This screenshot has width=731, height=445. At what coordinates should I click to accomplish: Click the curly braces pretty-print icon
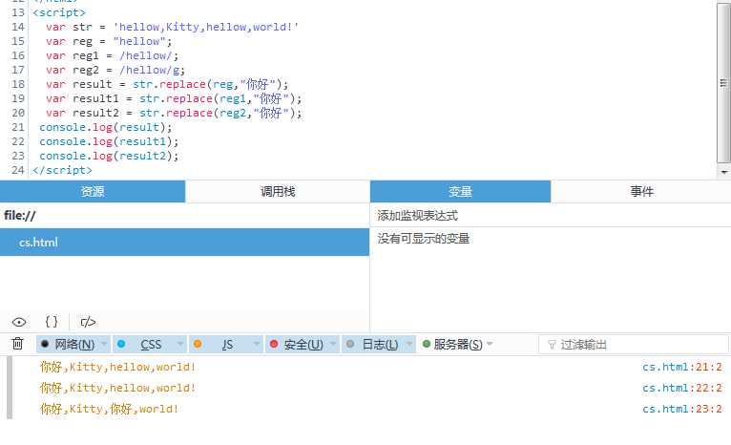[52, 322]
